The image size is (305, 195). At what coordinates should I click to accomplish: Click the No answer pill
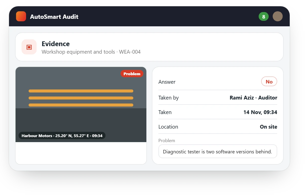click(269, 82)
